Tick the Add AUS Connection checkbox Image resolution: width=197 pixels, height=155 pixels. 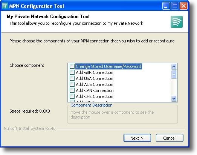click(72, 84)
